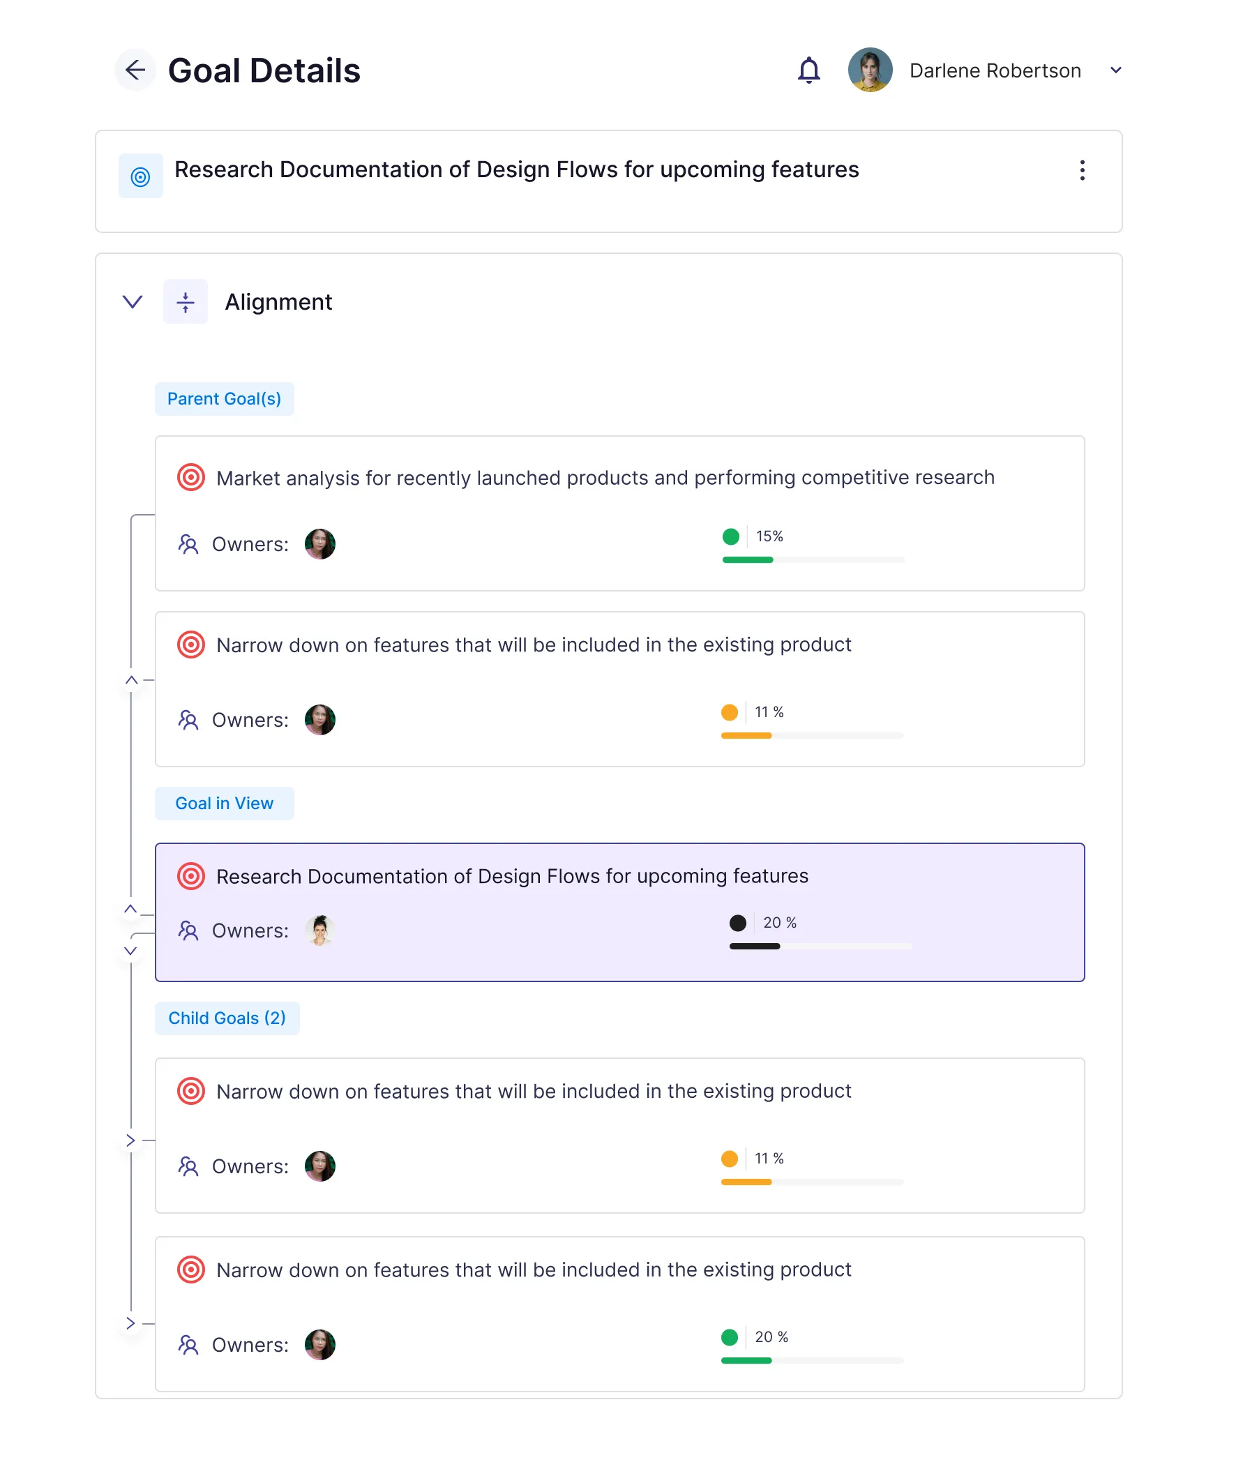The width and height of the screenshot is (1236, 1469).
Task: Click the blue target icon beside goal title
Action: [141, 176]
